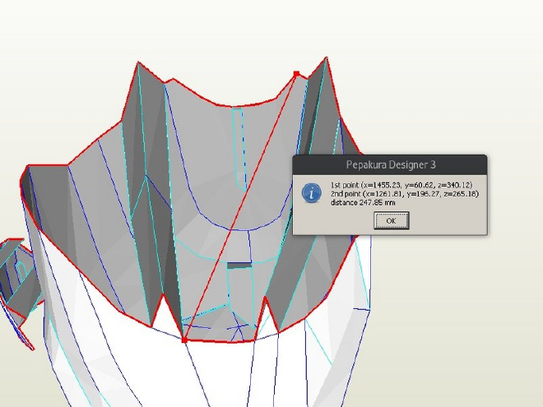
Task: Click the cyan rectangular outline at top center
Action: pyautogui.click(x=239, y=148)
